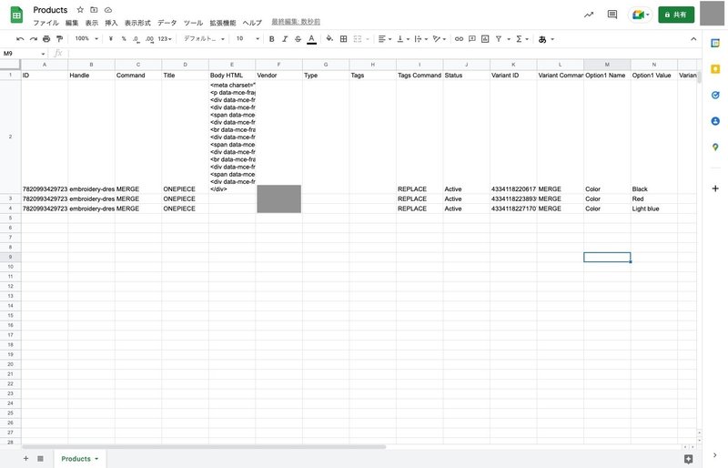Open the ファイル menu
The height and width of the screenshot is (468, 728).
tap(45, 23)
